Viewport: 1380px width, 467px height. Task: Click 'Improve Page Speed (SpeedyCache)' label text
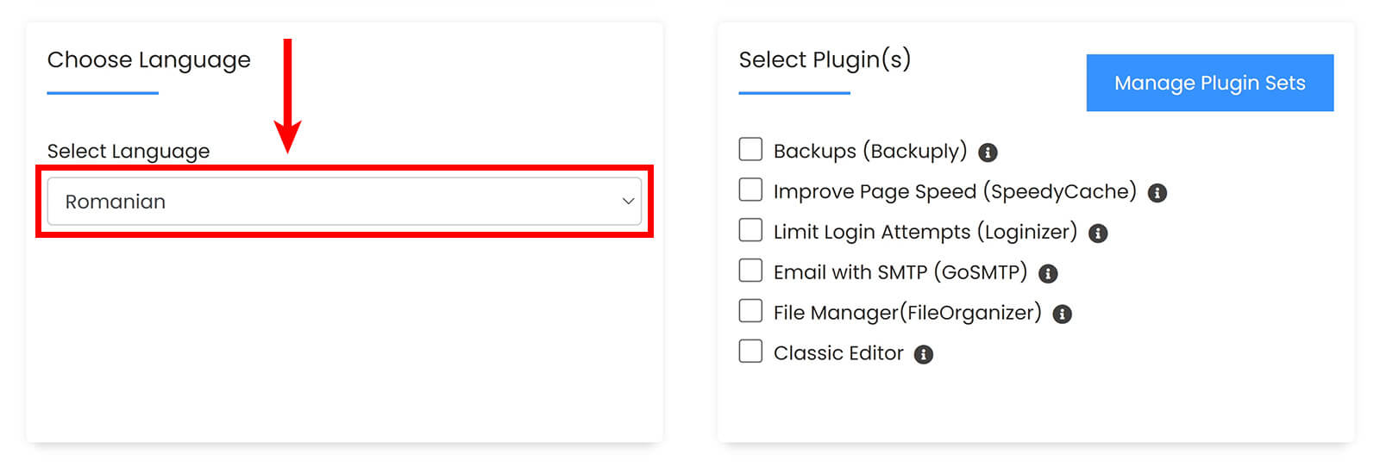955,191
